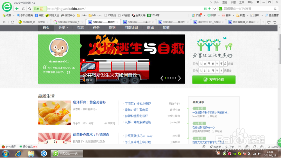The image size is (281, 158).
Task: Show next banner slide with right chevron
Action: [x=180, y=78]
